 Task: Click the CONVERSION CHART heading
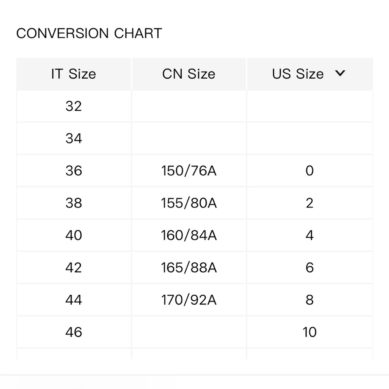(89, 33)
